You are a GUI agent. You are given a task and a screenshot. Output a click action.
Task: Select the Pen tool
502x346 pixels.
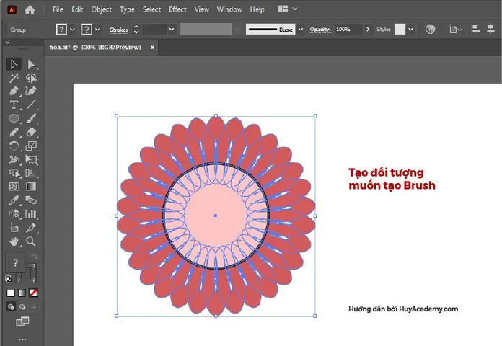point(14,92)
